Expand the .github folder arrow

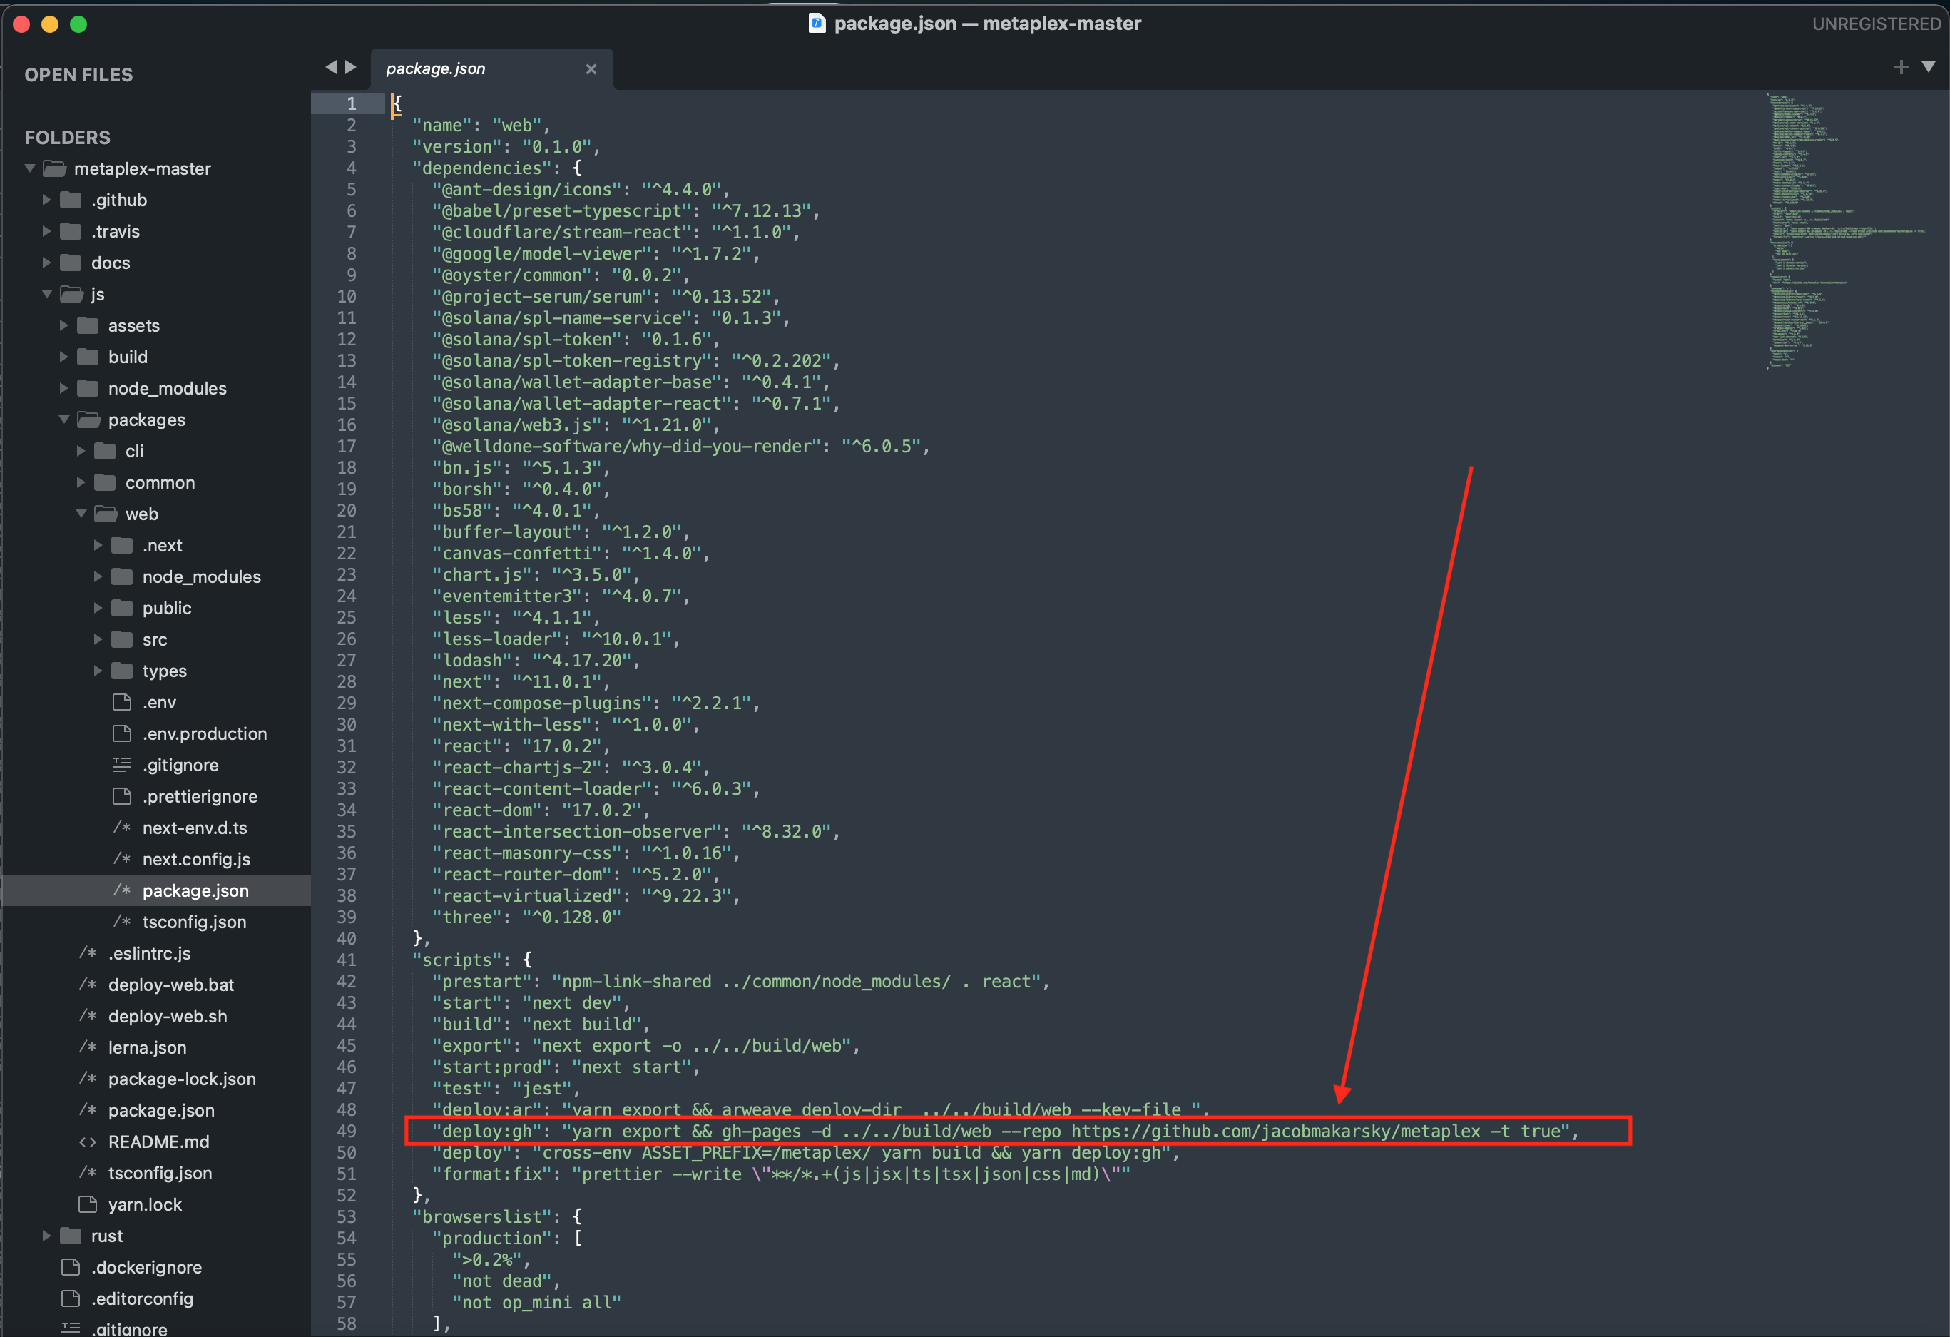[x=47, y=200]
